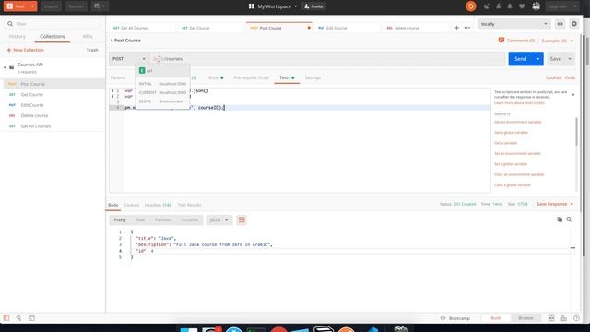The height and width of the screenshot is (332, 590).
Task: Open the request Body tab
Action: 216,77
